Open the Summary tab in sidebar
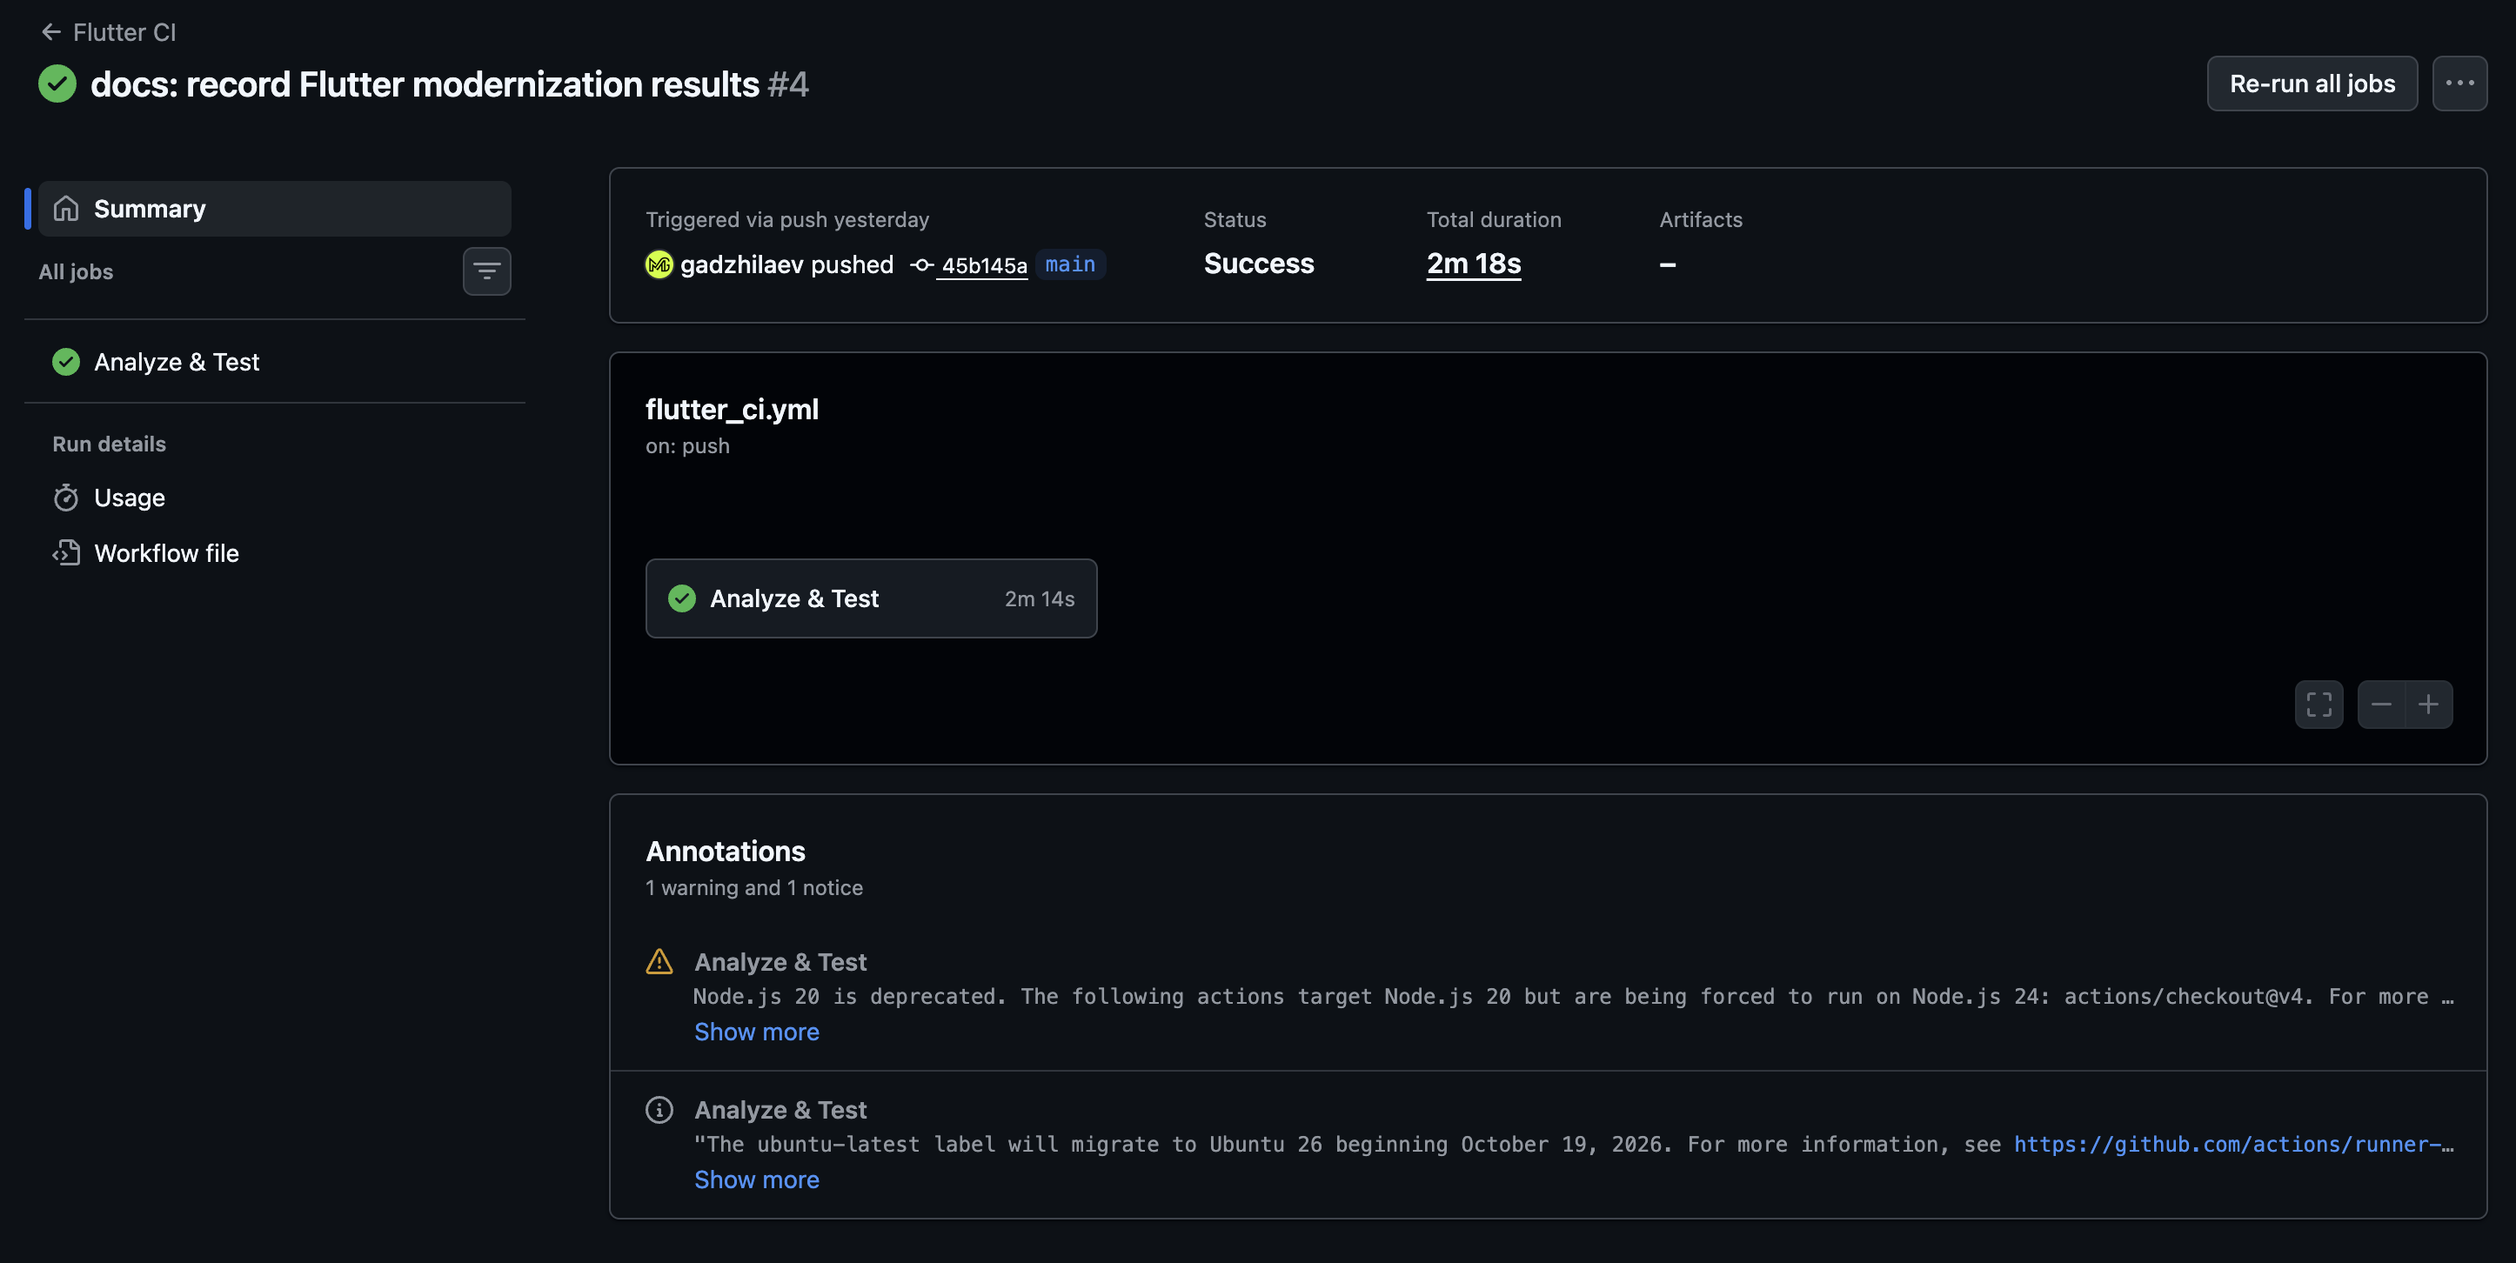Viewport: 2516px width, 1263px height. (x=274, y=209)
